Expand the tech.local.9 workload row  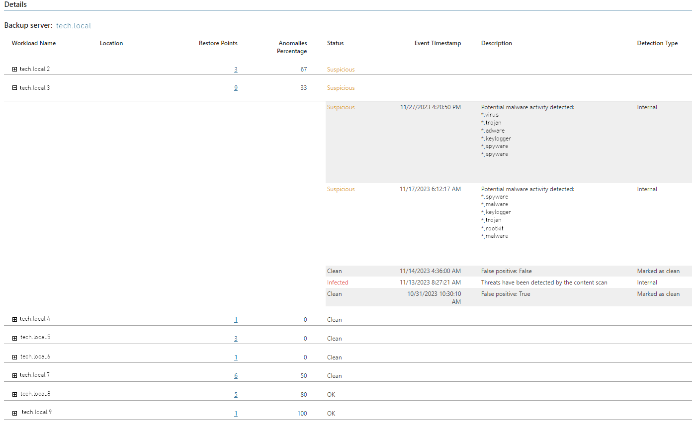(x=14, y=413)
